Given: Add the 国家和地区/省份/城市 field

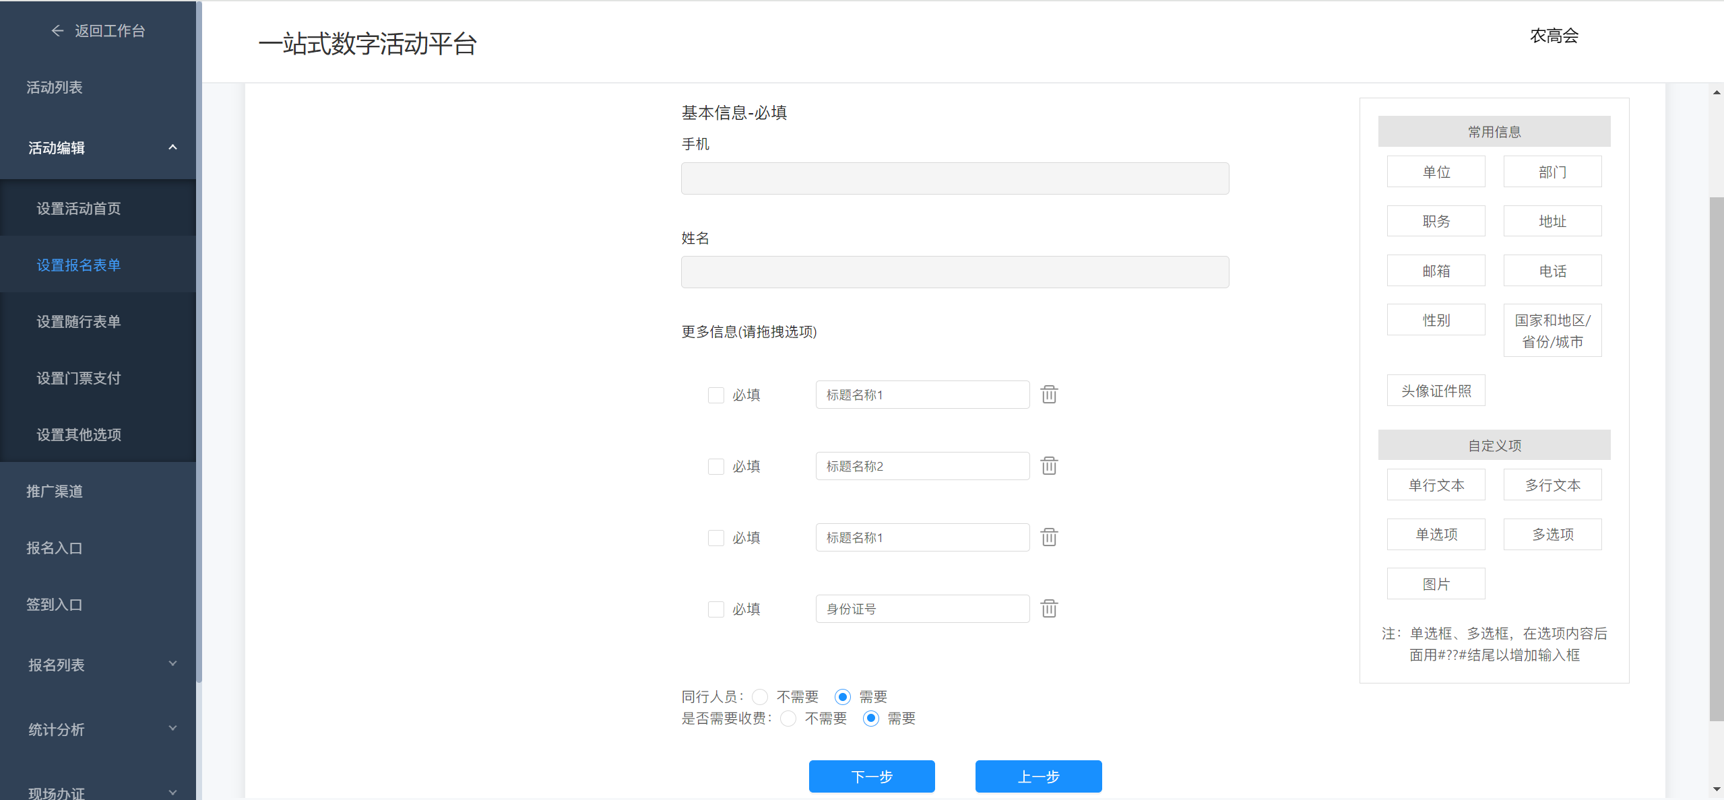Looking at the screenshot, I should coord(1552,331).
